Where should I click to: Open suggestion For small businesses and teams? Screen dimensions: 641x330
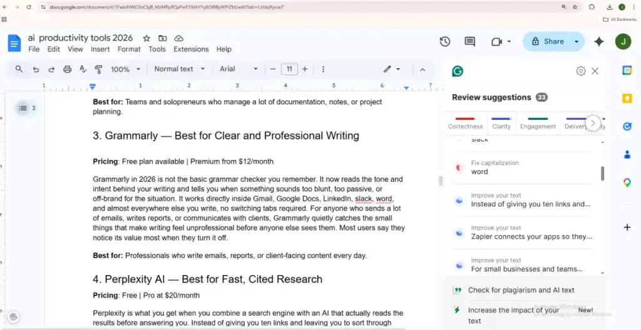(x=522, y=264)
